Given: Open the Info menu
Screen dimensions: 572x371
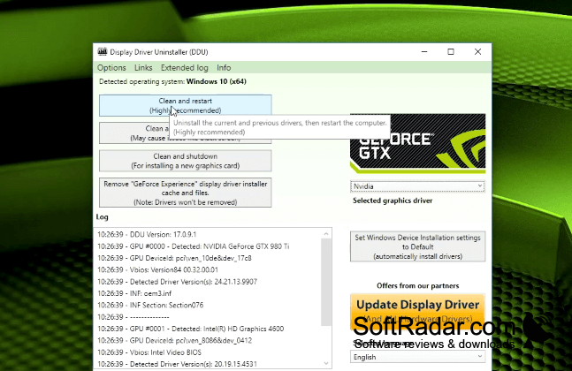Looking at the screenshot, I should click(224, 68).
